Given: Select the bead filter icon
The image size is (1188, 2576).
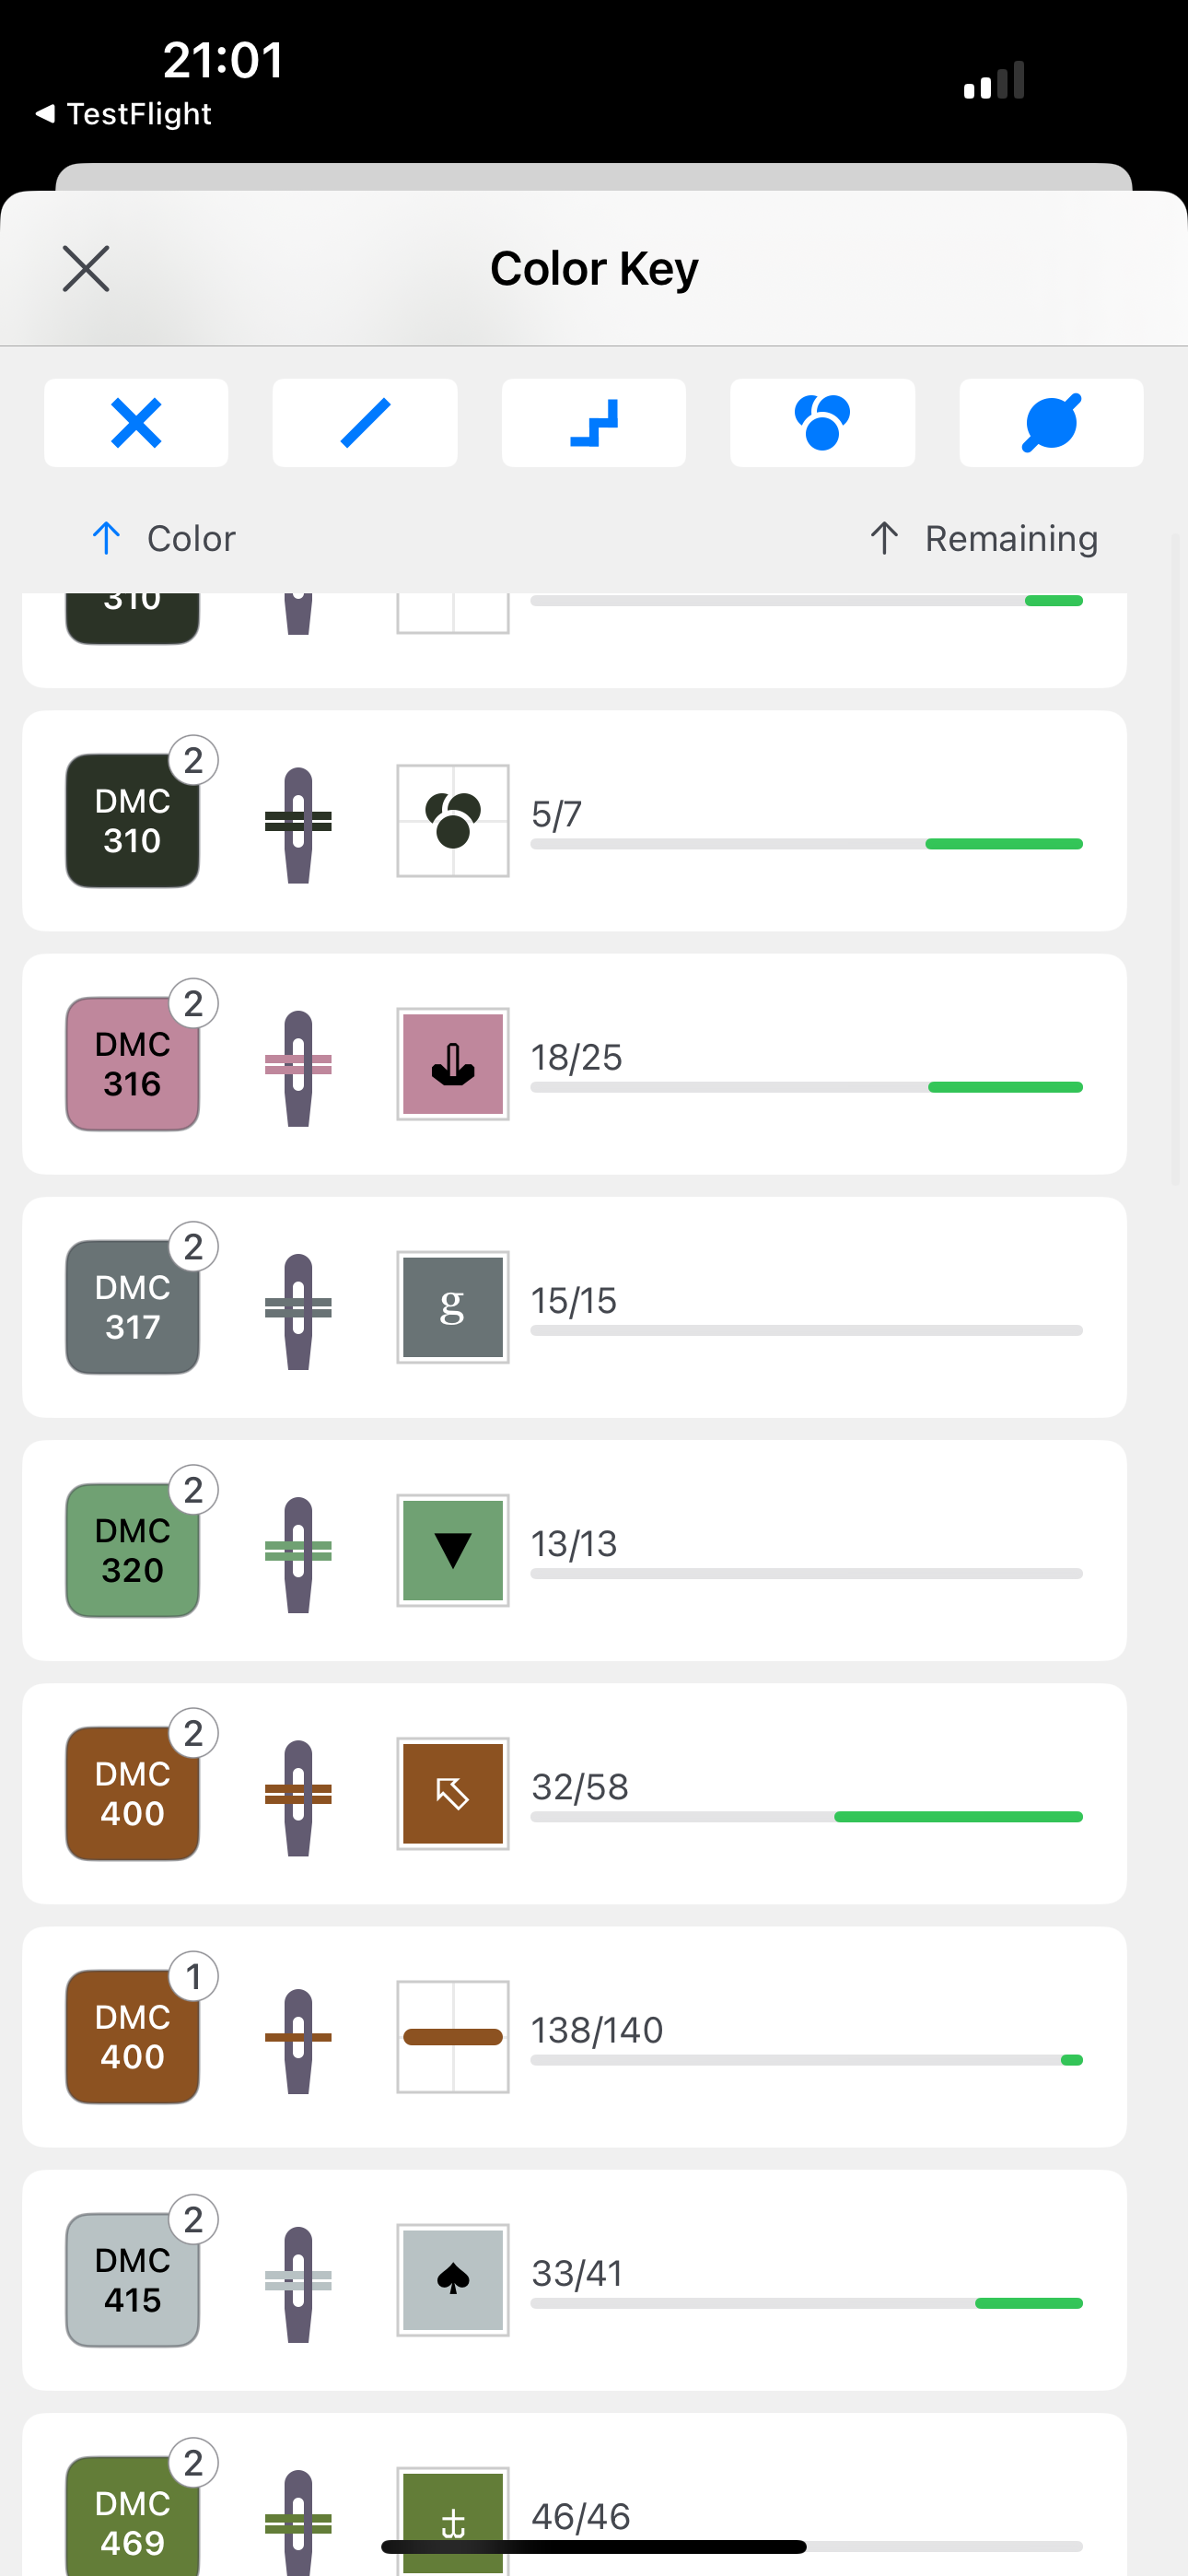Looking at the screenshot, I should (1051, 423).
